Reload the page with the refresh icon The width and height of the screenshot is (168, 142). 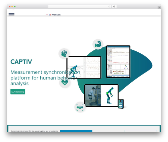pos(109,6)
